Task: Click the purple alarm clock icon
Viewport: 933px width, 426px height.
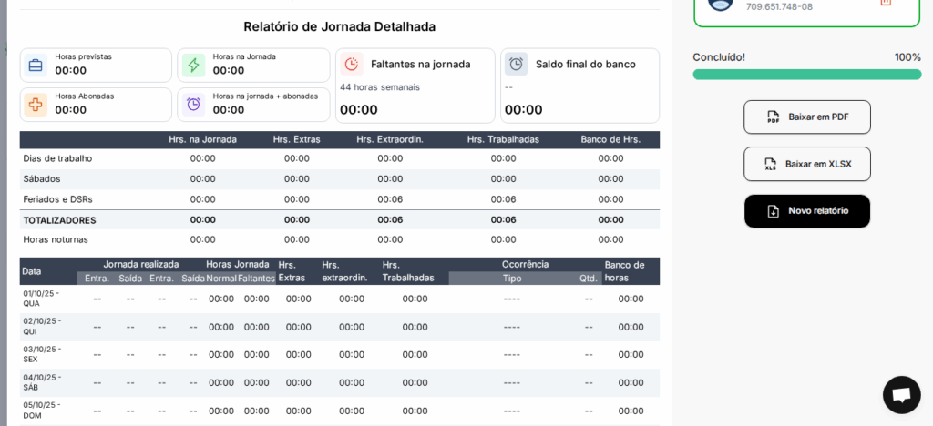Action: tap(193, 104)
